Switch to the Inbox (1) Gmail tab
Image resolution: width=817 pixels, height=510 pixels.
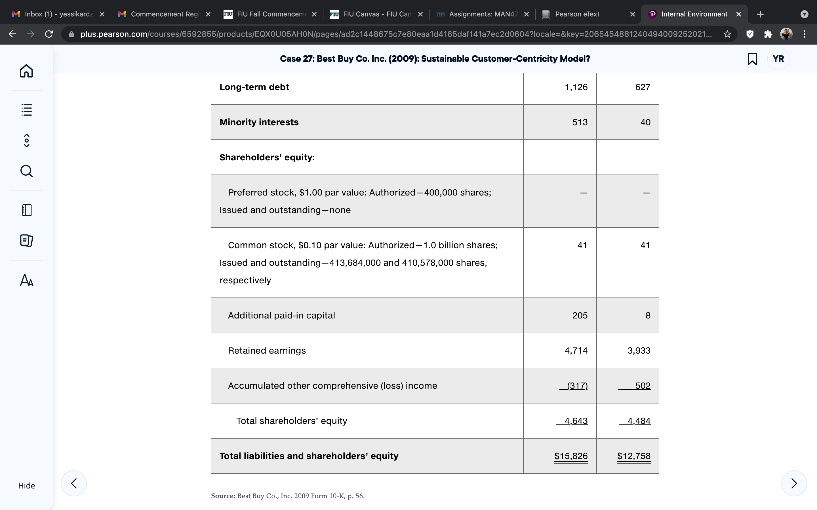(58, 14)
